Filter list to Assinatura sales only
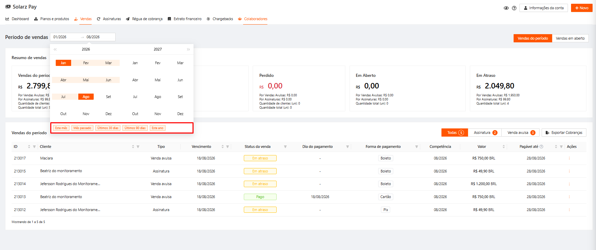This screenshot has width=596, height=250. tap(485, 133)
